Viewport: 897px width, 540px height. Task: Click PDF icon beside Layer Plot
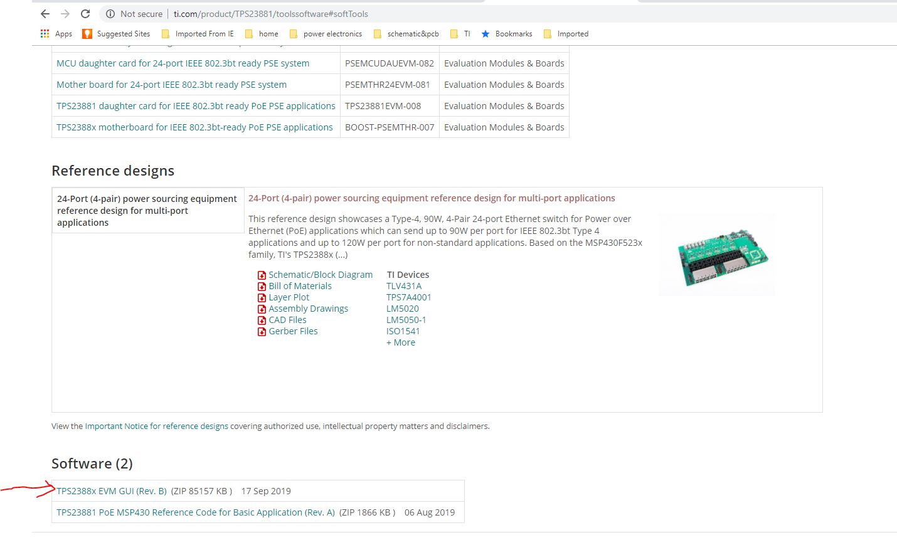[262, 298]
